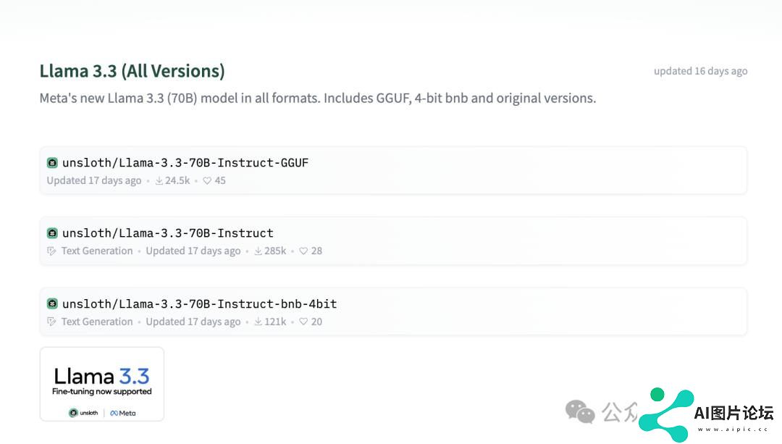The image size is (782, 444).
Task: Click the green AI图片论坛 logo
Action: click(666, 415)
